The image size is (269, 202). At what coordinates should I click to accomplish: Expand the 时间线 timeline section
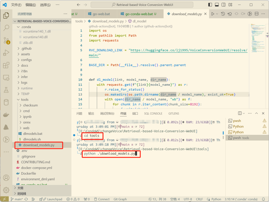22,194
